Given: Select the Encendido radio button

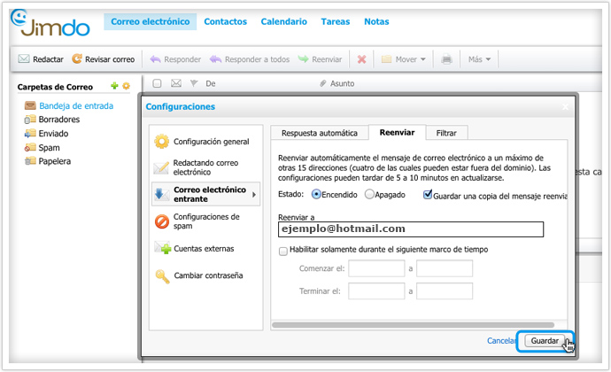Looking at the screenshot, I should (x=316, y=194).
